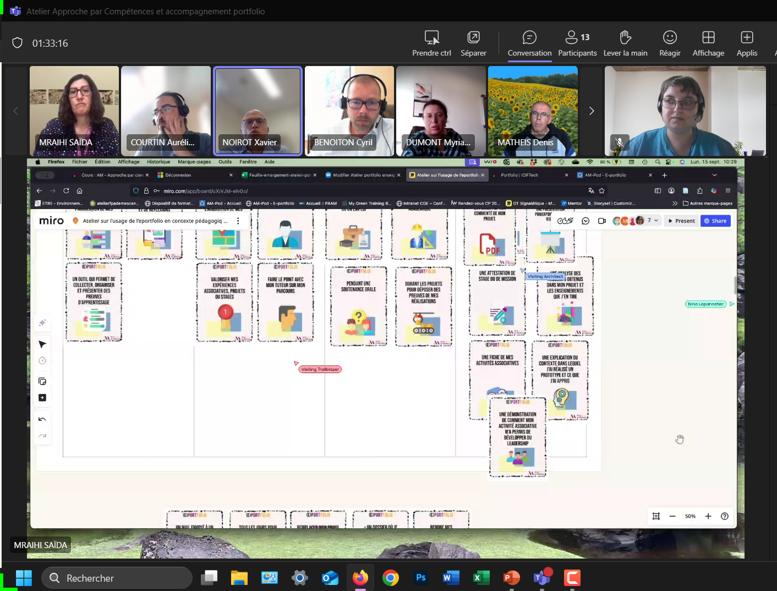Pop out shared content with Séparer
The height and width of the screenshot is (591, 777).
pos(473,43)
